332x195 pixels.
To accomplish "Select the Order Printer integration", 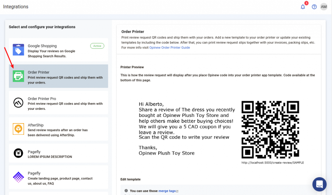I will tap(58, 76).
